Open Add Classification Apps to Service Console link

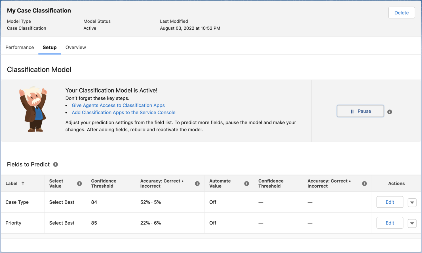coord(123,112)
